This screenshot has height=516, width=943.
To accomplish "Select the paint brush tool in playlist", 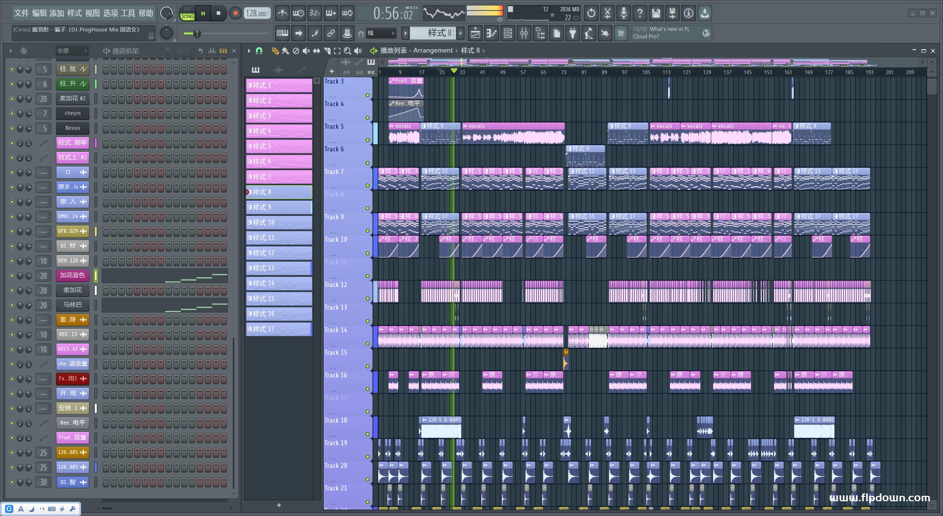I will (x=285, y=51).
